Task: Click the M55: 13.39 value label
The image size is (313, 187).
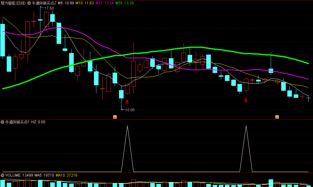Action: pyautogui.click(x=125, y=3)
